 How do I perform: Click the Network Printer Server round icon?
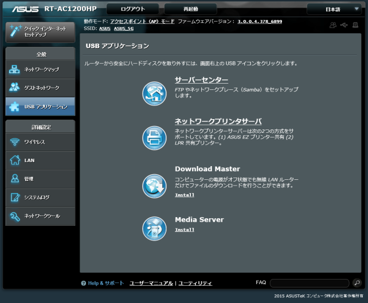(x=154, y=138)
